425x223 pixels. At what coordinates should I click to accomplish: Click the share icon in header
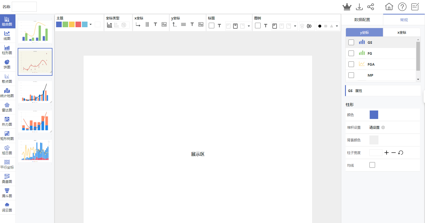[x=371, y=7]
